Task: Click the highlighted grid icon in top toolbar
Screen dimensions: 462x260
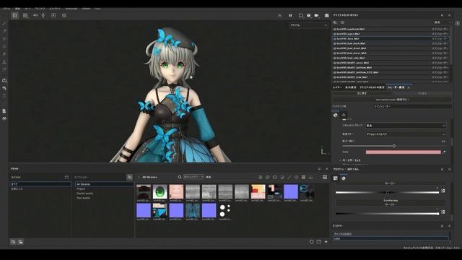Action: tap(14, 15)
